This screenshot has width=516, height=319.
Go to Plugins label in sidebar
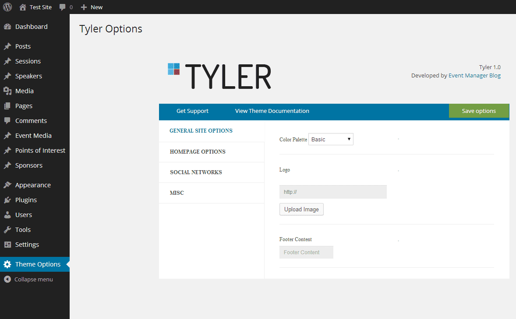pyautogui.click(x=26, y=200)
